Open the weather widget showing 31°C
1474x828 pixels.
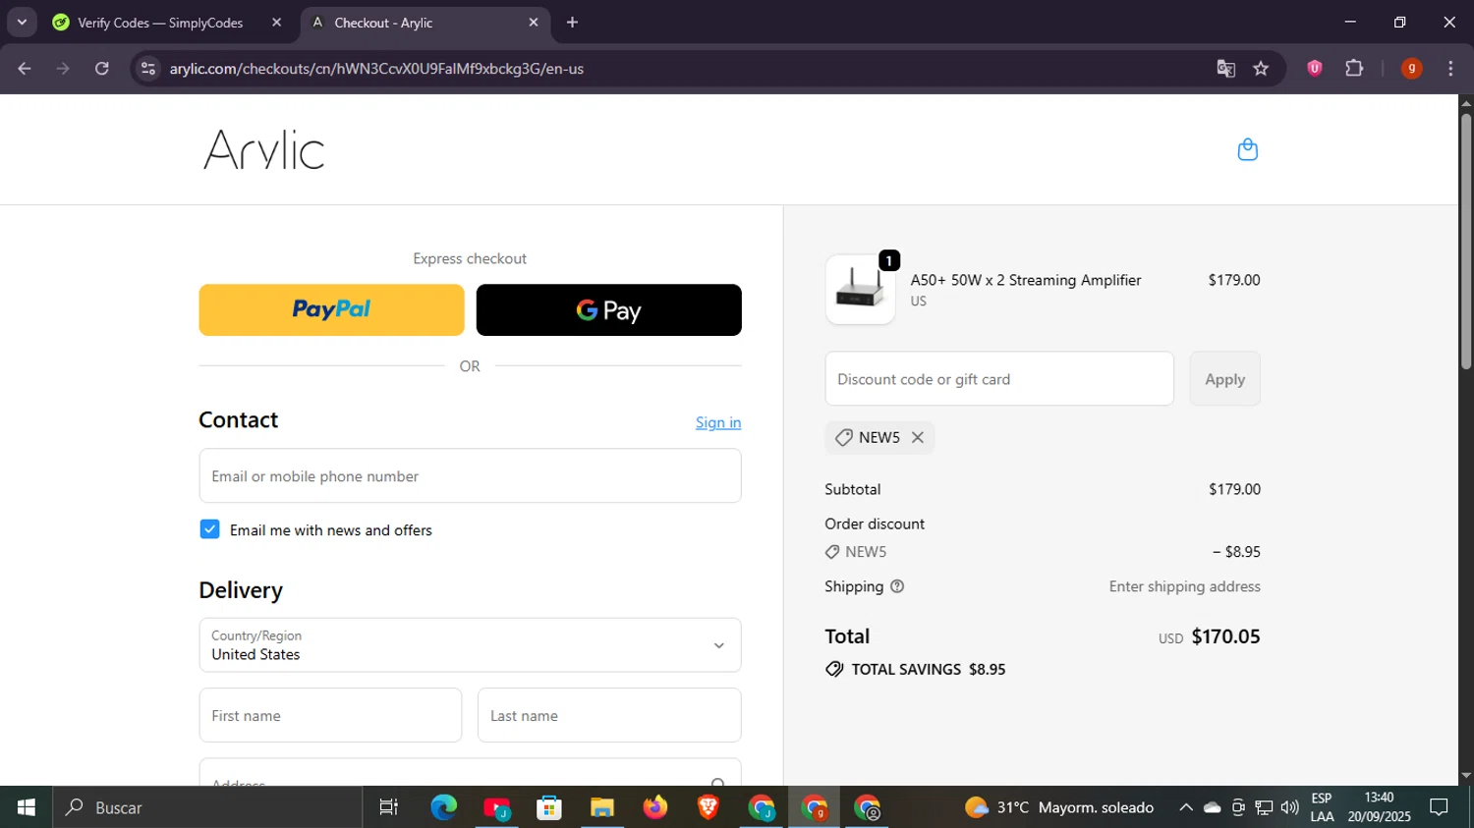(1059, 807)
